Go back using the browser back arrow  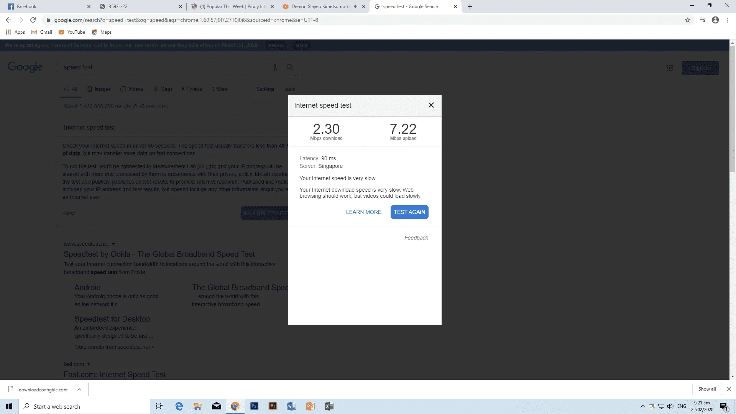pos(8,20)
